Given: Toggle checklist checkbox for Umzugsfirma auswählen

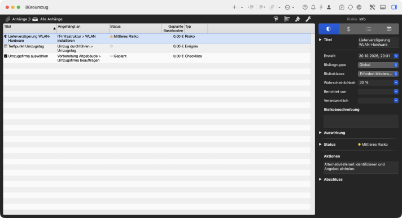Looking at the screenshot, I should point(6,56).
